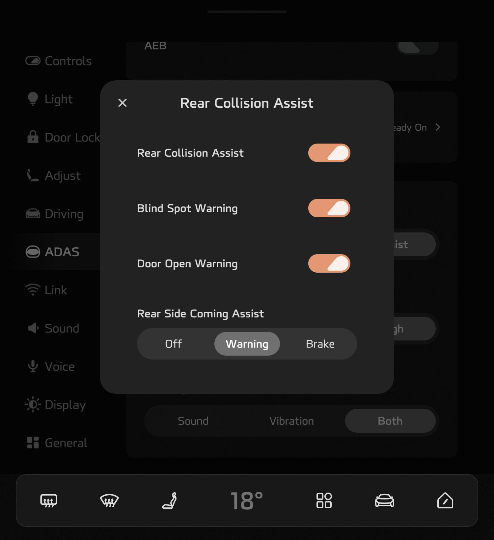The image size is (494, 540).
Task: Select Vibration alert option in background panel
Action: pyautogui.click(x=291, y=421)
